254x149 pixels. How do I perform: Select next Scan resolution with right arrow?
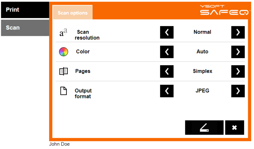coord(238,32)
